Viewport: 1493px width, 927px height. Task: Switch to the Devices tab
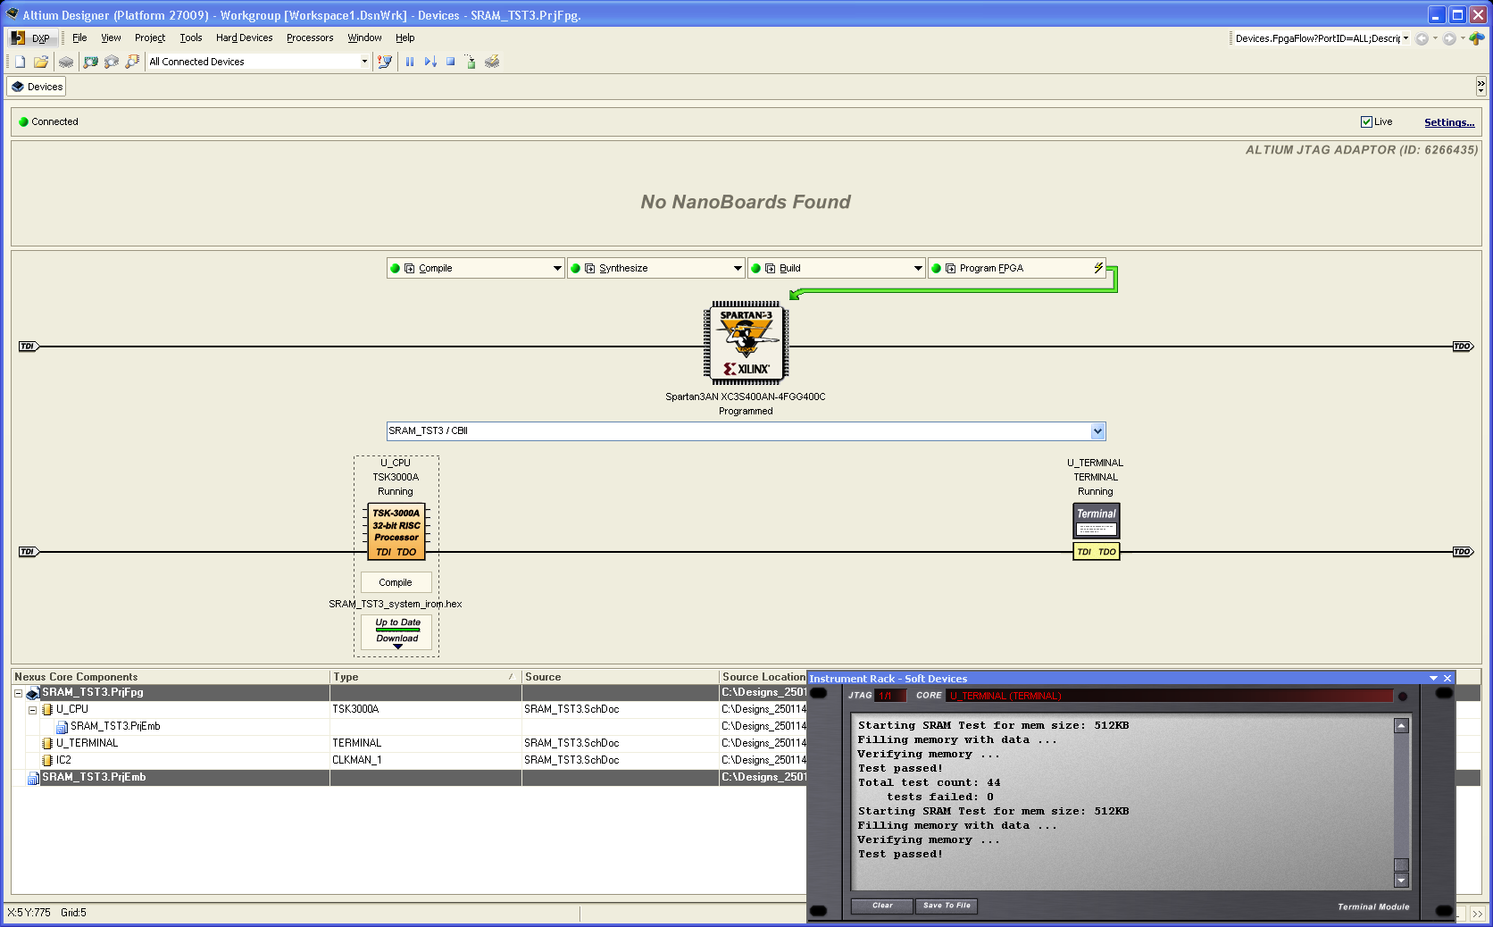coord(37,87)
